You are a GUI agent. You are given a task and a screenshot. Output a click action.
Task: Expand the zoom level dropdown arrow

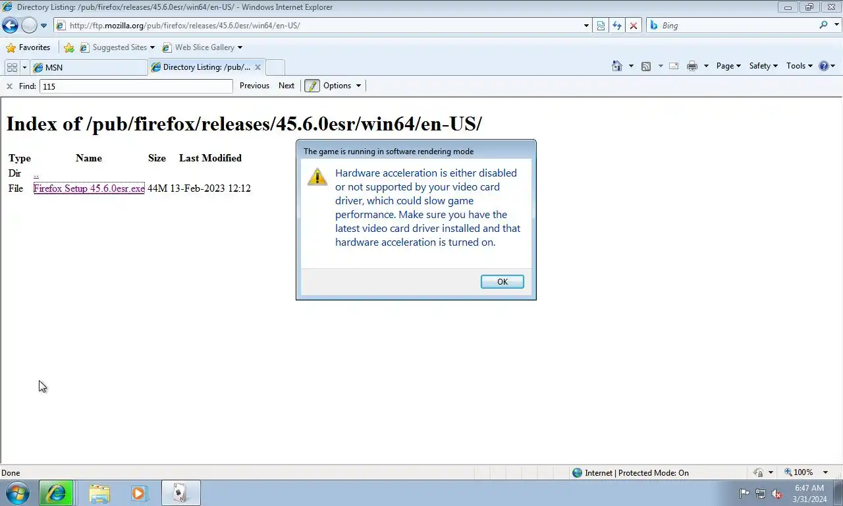[x=825, y=472]
